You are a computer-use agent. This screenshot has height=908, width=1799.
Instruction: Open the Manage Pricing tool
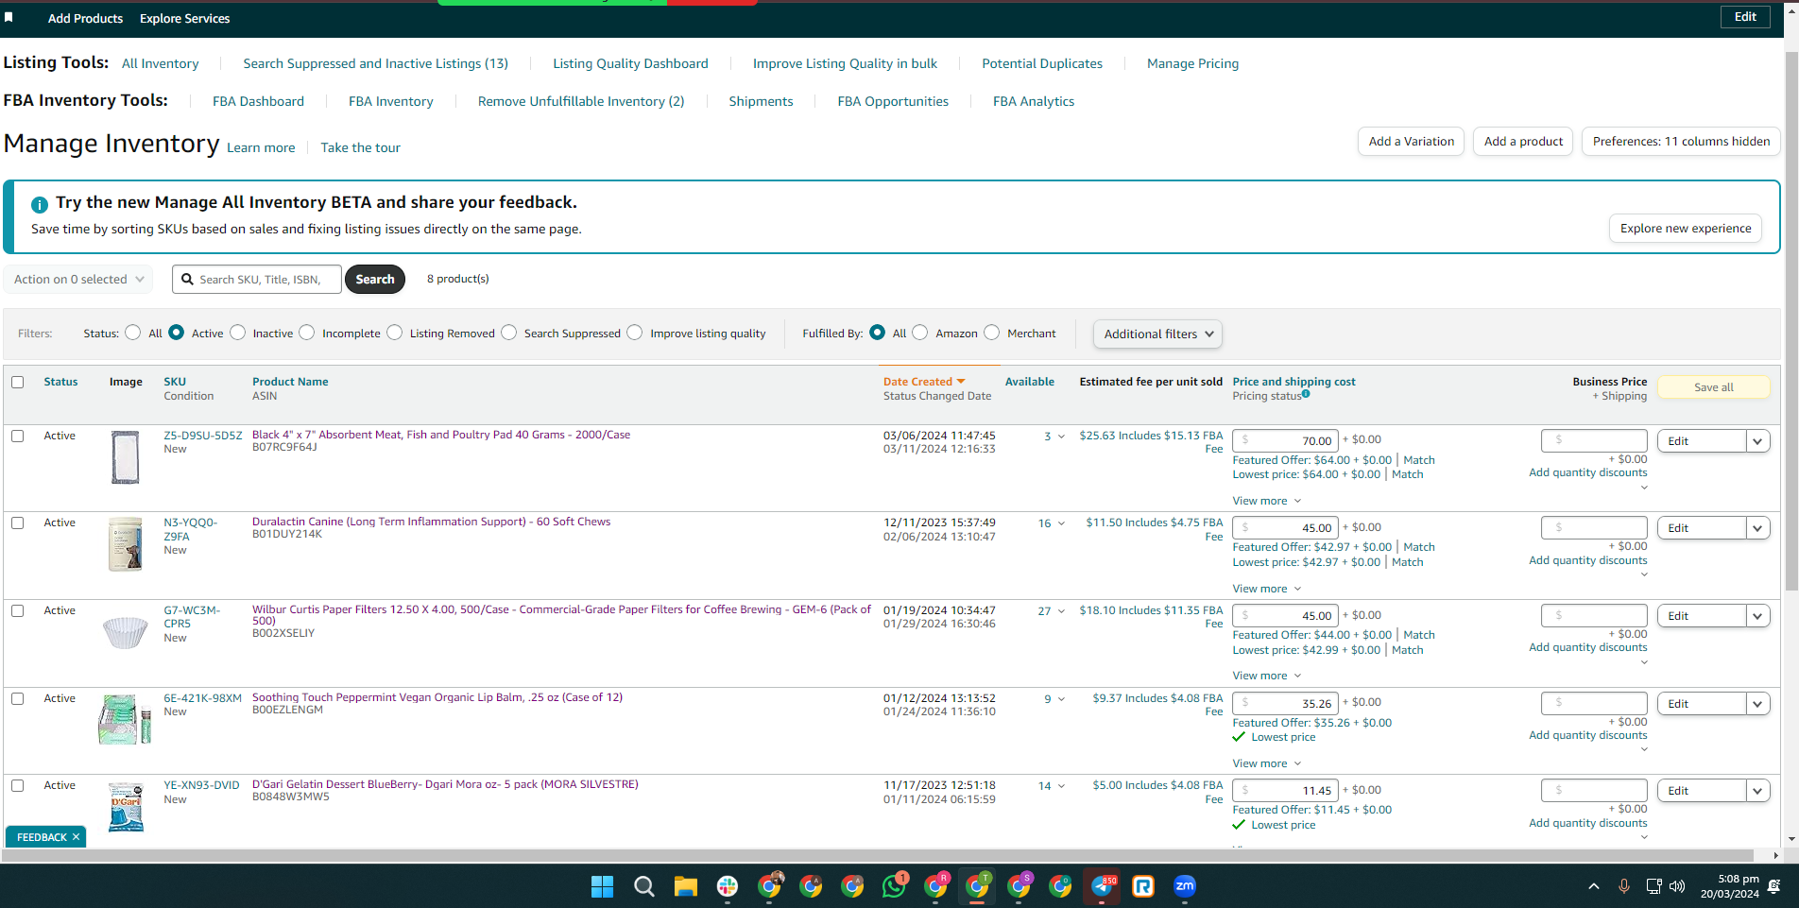tap(1192, 64)
